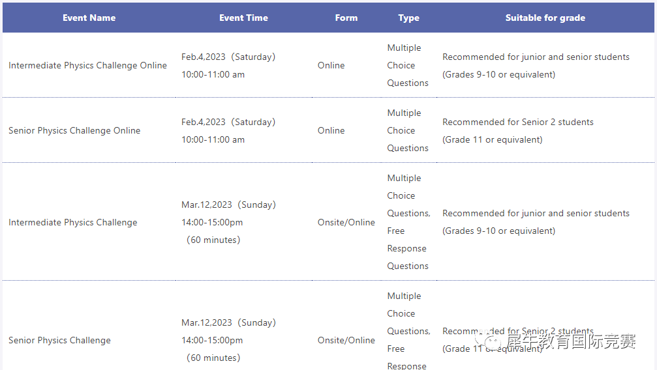This screenshot has height=370, width=657.
Task: Select Onsite/Online form for Senior Physics Challenge
Action: click(x=346, y=340)
